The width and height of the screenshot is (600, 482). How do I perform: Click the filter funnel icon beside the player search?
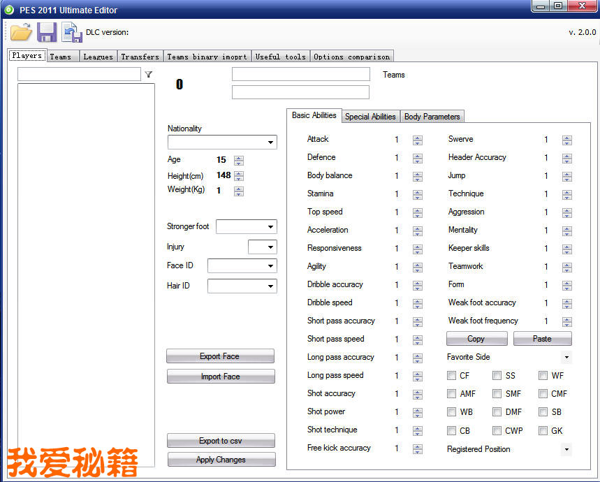click(148, 74)
